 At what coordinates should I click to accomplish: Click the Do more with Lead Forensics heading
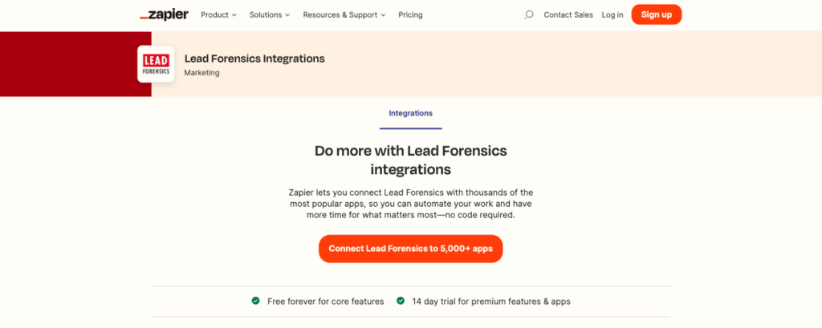coord(410,160)
